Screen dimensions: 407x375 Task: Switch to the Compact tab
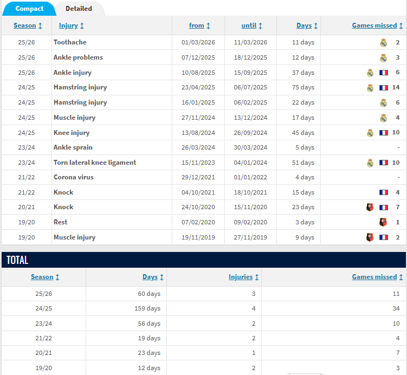(29, 9)
